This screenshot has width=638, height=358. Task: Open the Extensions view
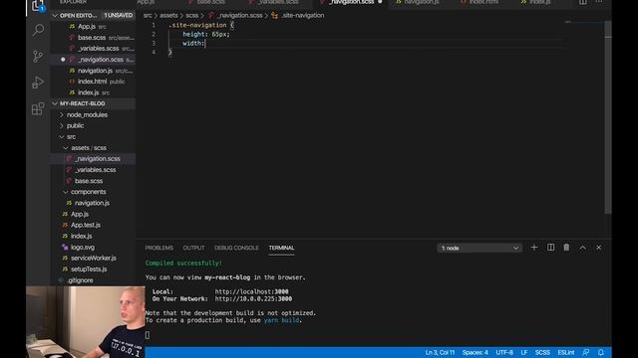point(38,108)
